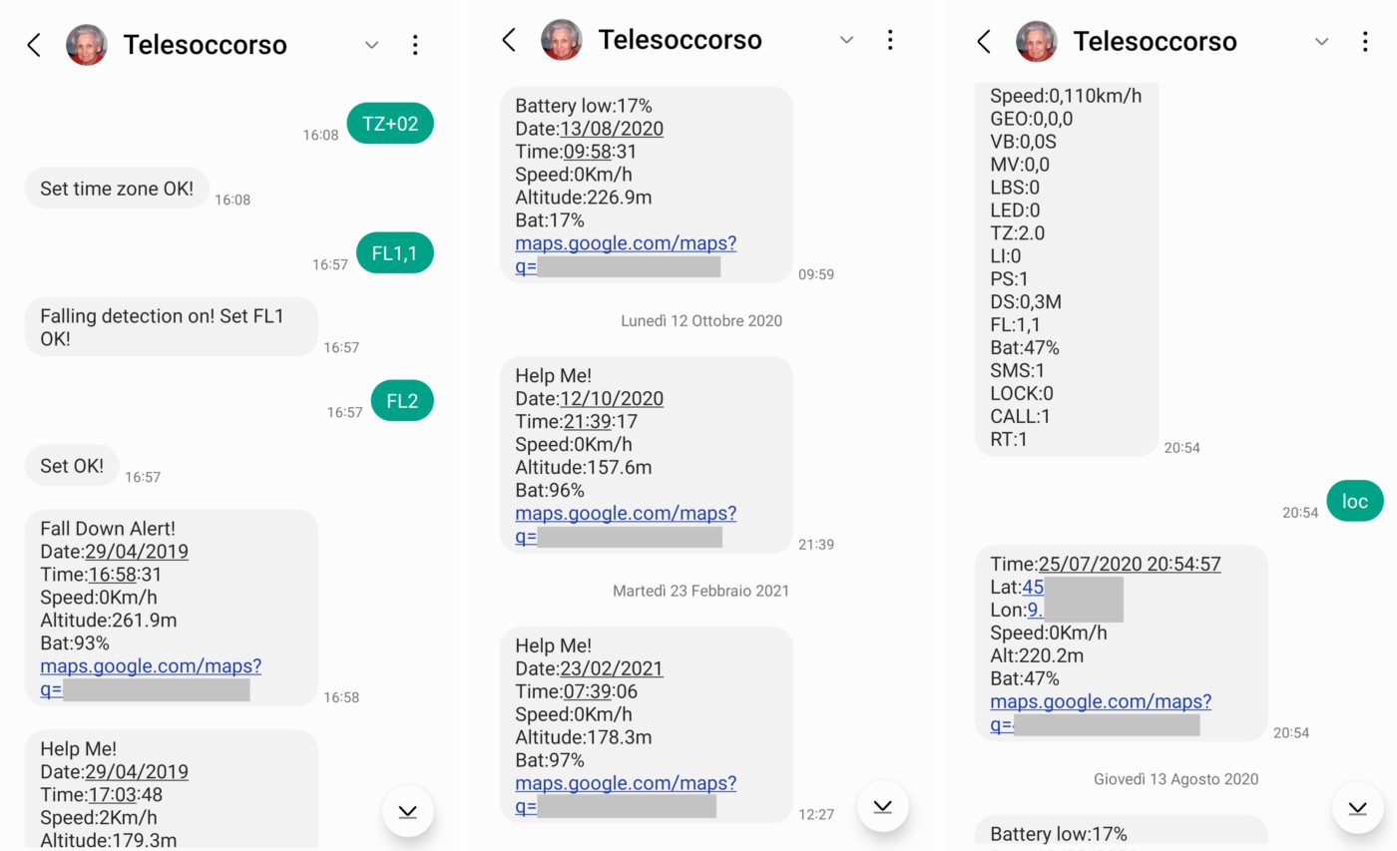The width and height of the screenshot is (1397, 851).
Task: Expand the Telesoccorso chevron in the right screen
Action: tap(1322, 41)
